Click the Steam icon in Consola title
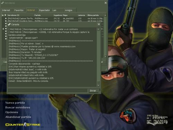173x130 pixels. pos(9,24)
